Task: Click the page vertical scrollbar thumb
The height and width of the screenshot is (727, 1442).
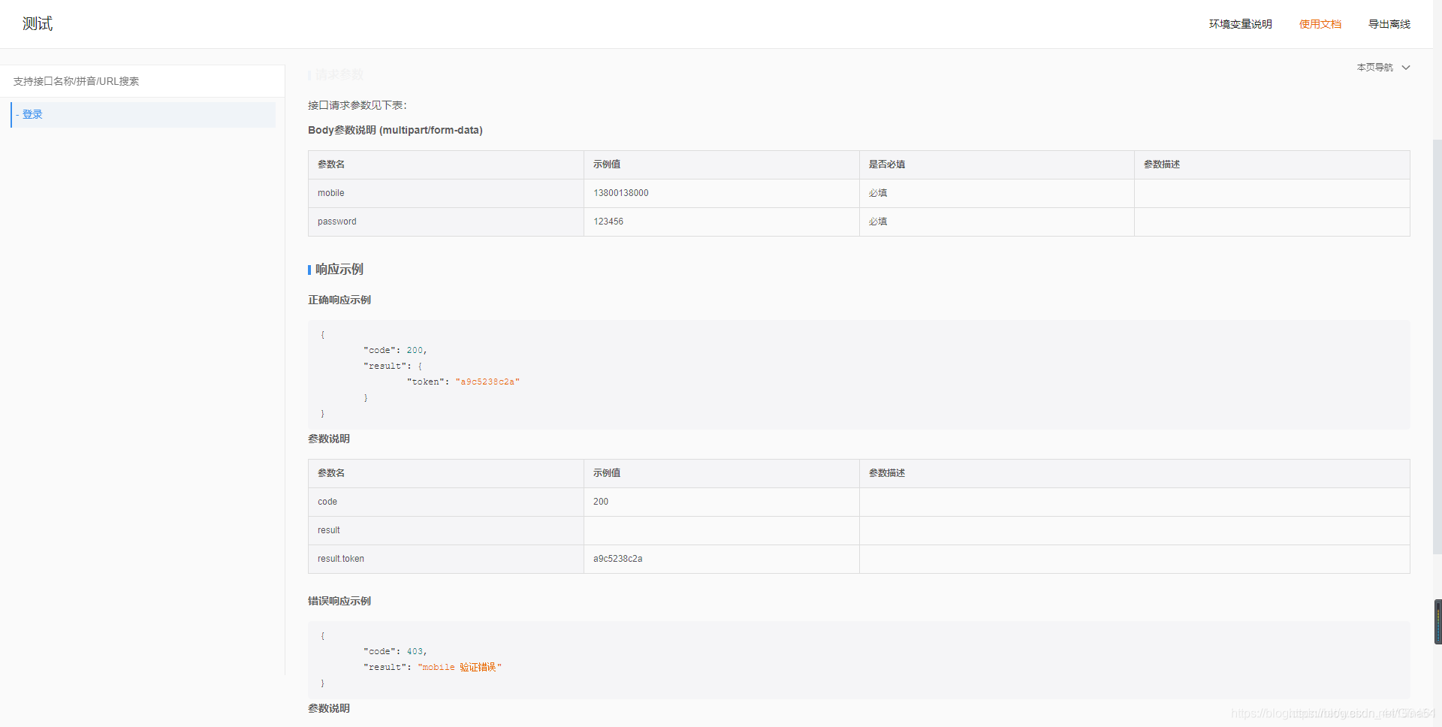Action: [x=1437, y=345]
